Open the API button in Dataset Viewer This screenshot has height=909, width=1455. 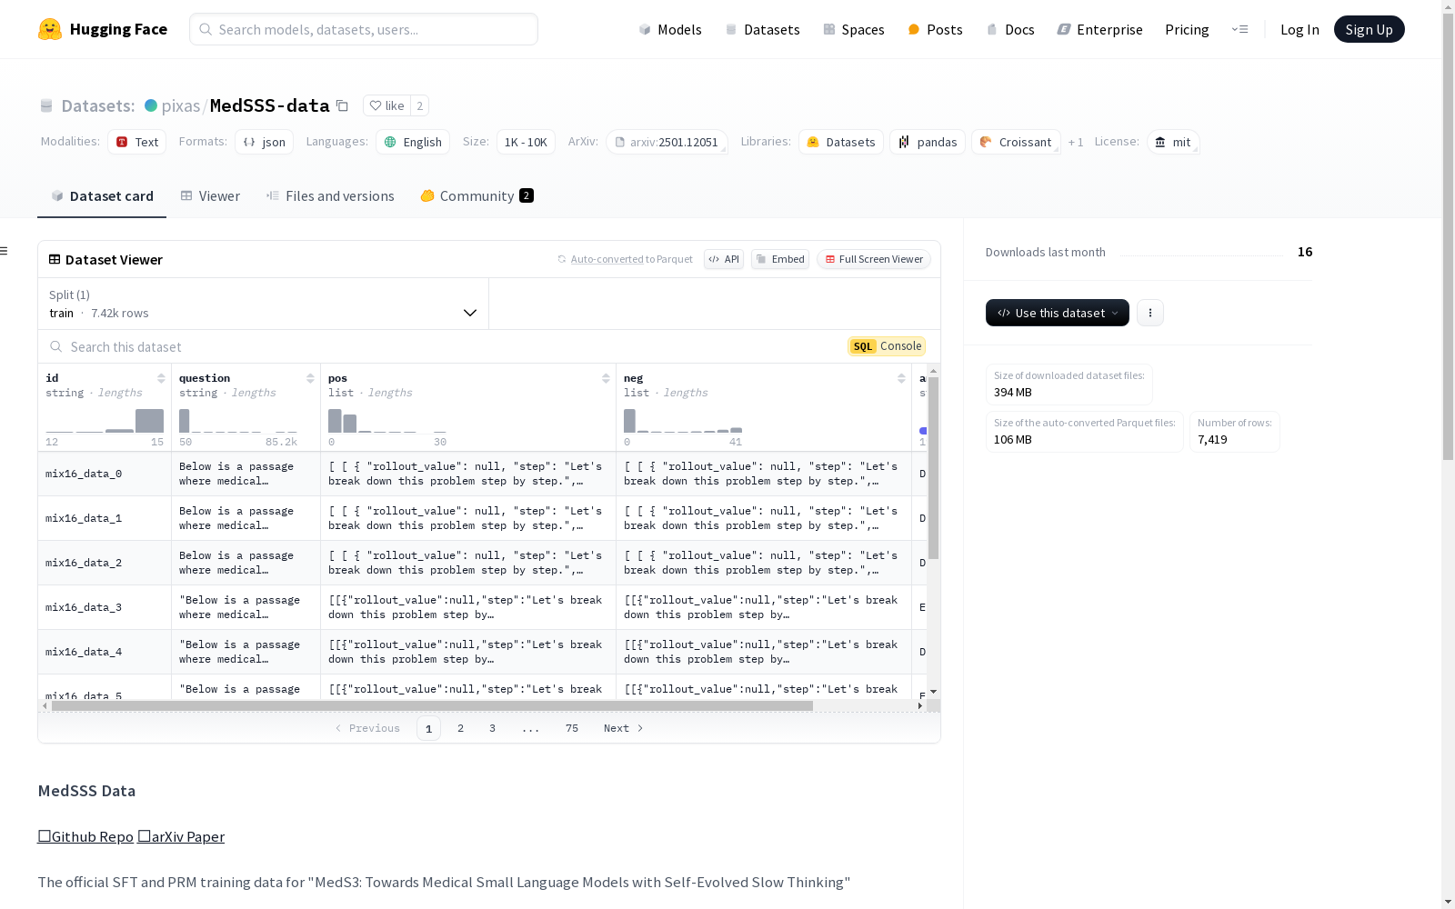724,259
